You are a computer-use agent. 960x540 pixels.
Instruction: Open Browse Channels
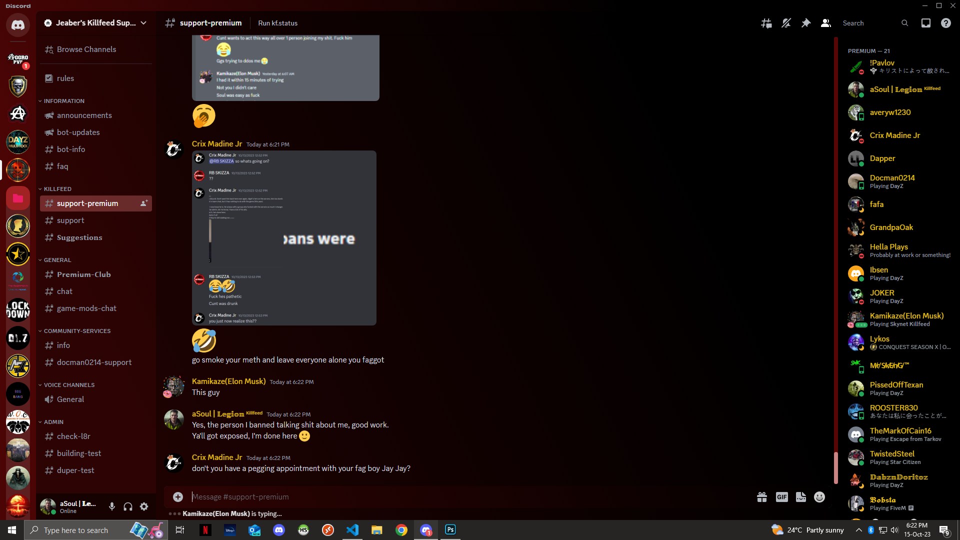tap(96, 49)
